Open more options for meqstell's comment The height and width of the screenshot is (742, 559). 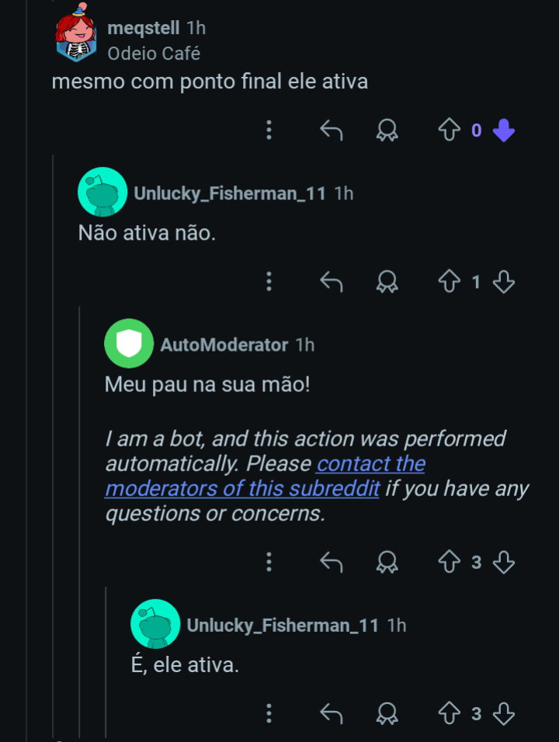[x=269, y=130]
